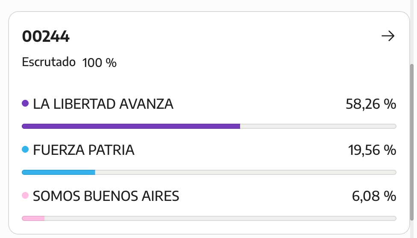
Task: Click the blue dot beside Fuerza Patria
Action: click(25, 150)
